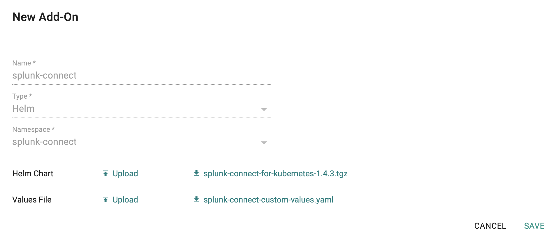Screen dimensions: 556x238
Task: Open the Type field showing Helm
Action: pos(142,109)
